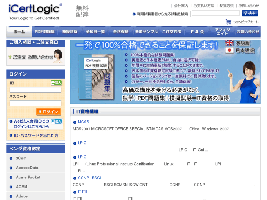
Task: Open the 会社案内 top link
Action: 181,6
